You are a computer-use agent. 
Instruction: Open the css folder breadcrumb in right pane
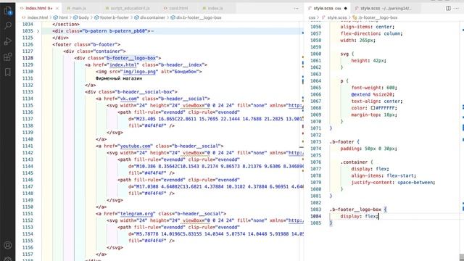pyautogui.click(x=312, y=17)
